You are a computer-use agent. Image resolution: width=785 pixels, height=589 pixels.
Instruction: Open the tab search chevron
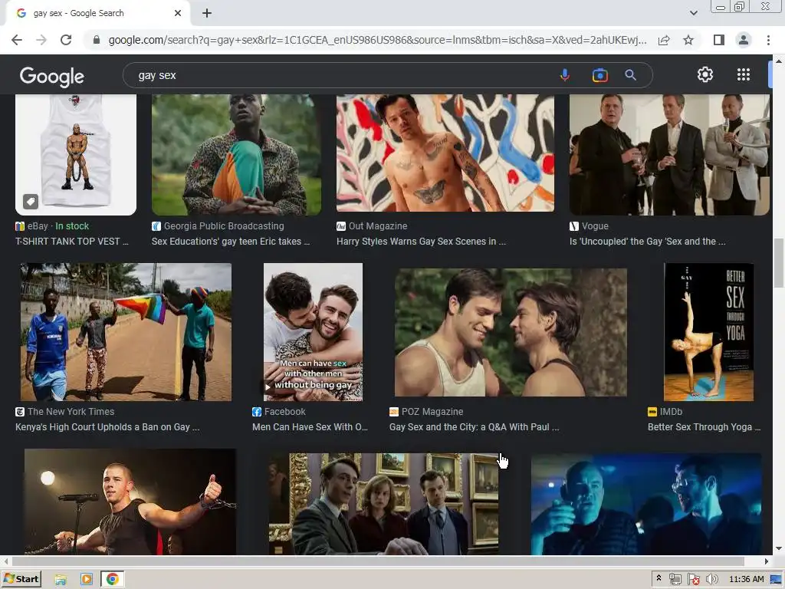pyautogui.click(x=693, y=13)
